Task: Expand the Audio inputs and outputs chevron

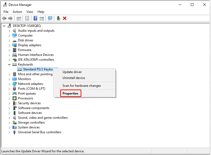Action: (x=9, y=31)
